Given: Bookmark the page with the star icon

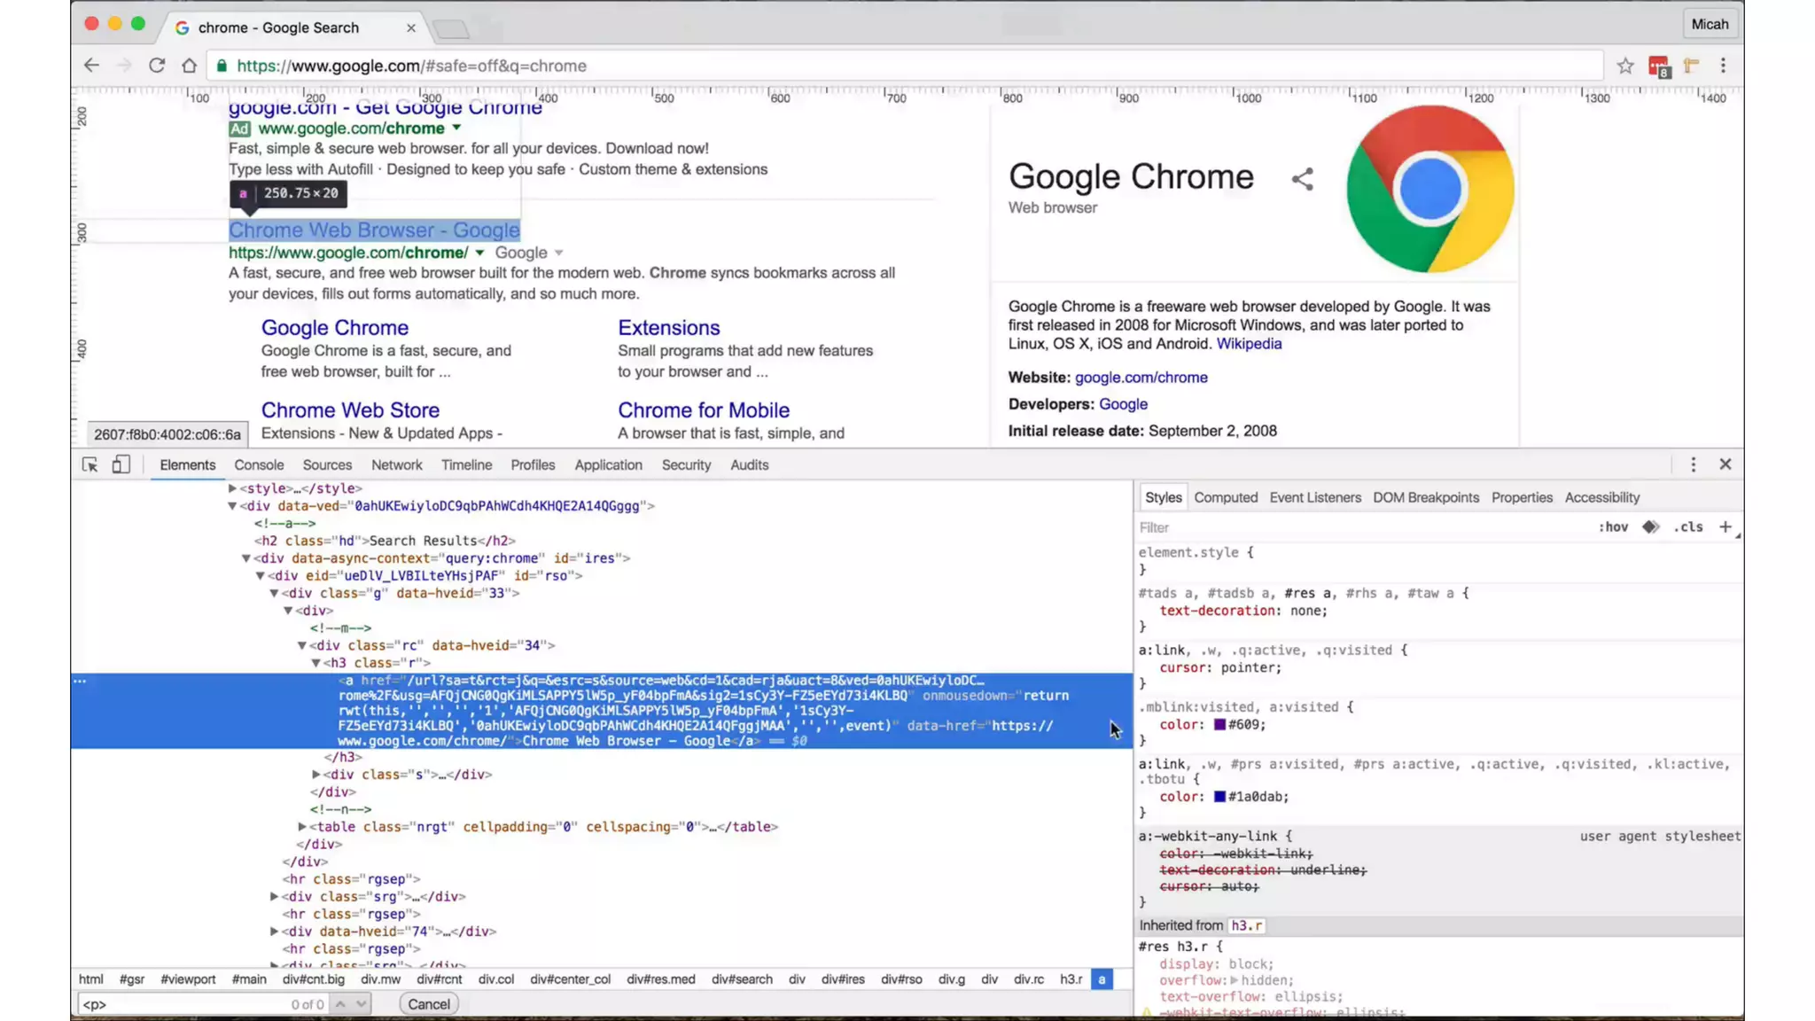Looking at the screenshot, I should point(1624,66).
